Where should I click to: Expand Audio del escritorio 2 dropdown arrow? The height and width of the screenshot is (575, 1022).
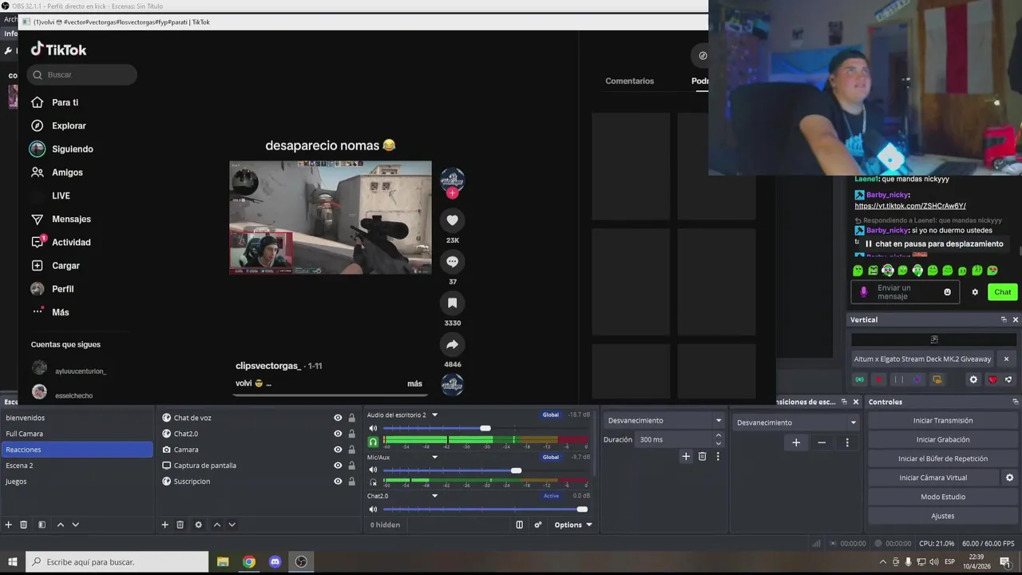(x=434, y=415)
